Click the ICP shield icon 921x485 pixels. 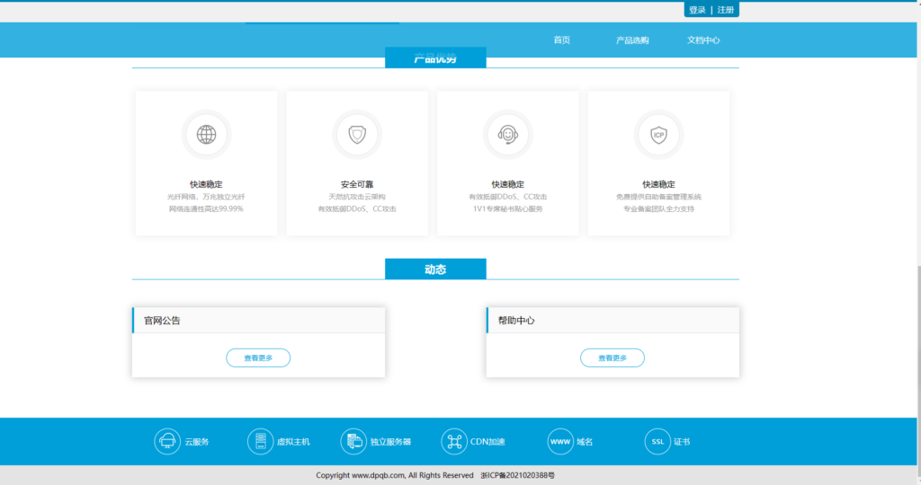pyautogui.click(x=659, y=135)
